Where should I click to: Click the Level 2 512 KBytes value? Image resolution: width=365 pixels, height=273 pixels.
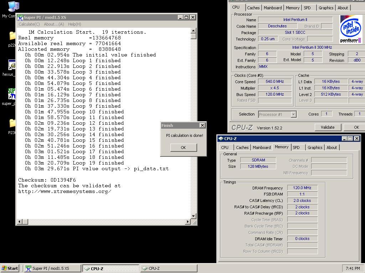pyautogui.click(x=331, y=94)
